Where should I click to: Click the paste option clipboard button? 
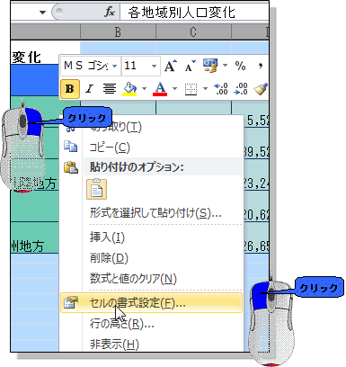96,189
